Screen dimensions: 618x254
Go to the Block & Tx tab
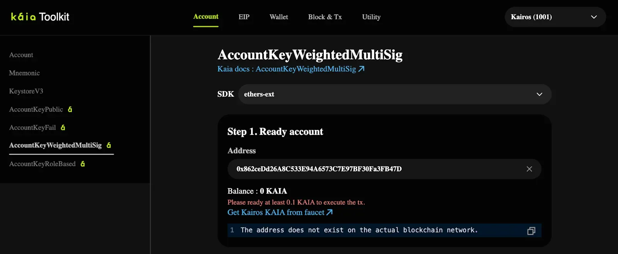(325, 17)
